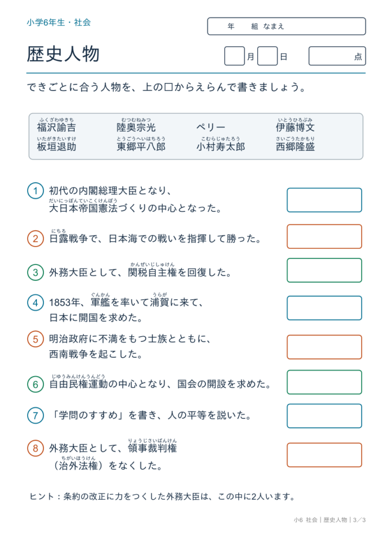392x555 pixels.
Task: Click the month box before 月
Action: click(234, 56)
